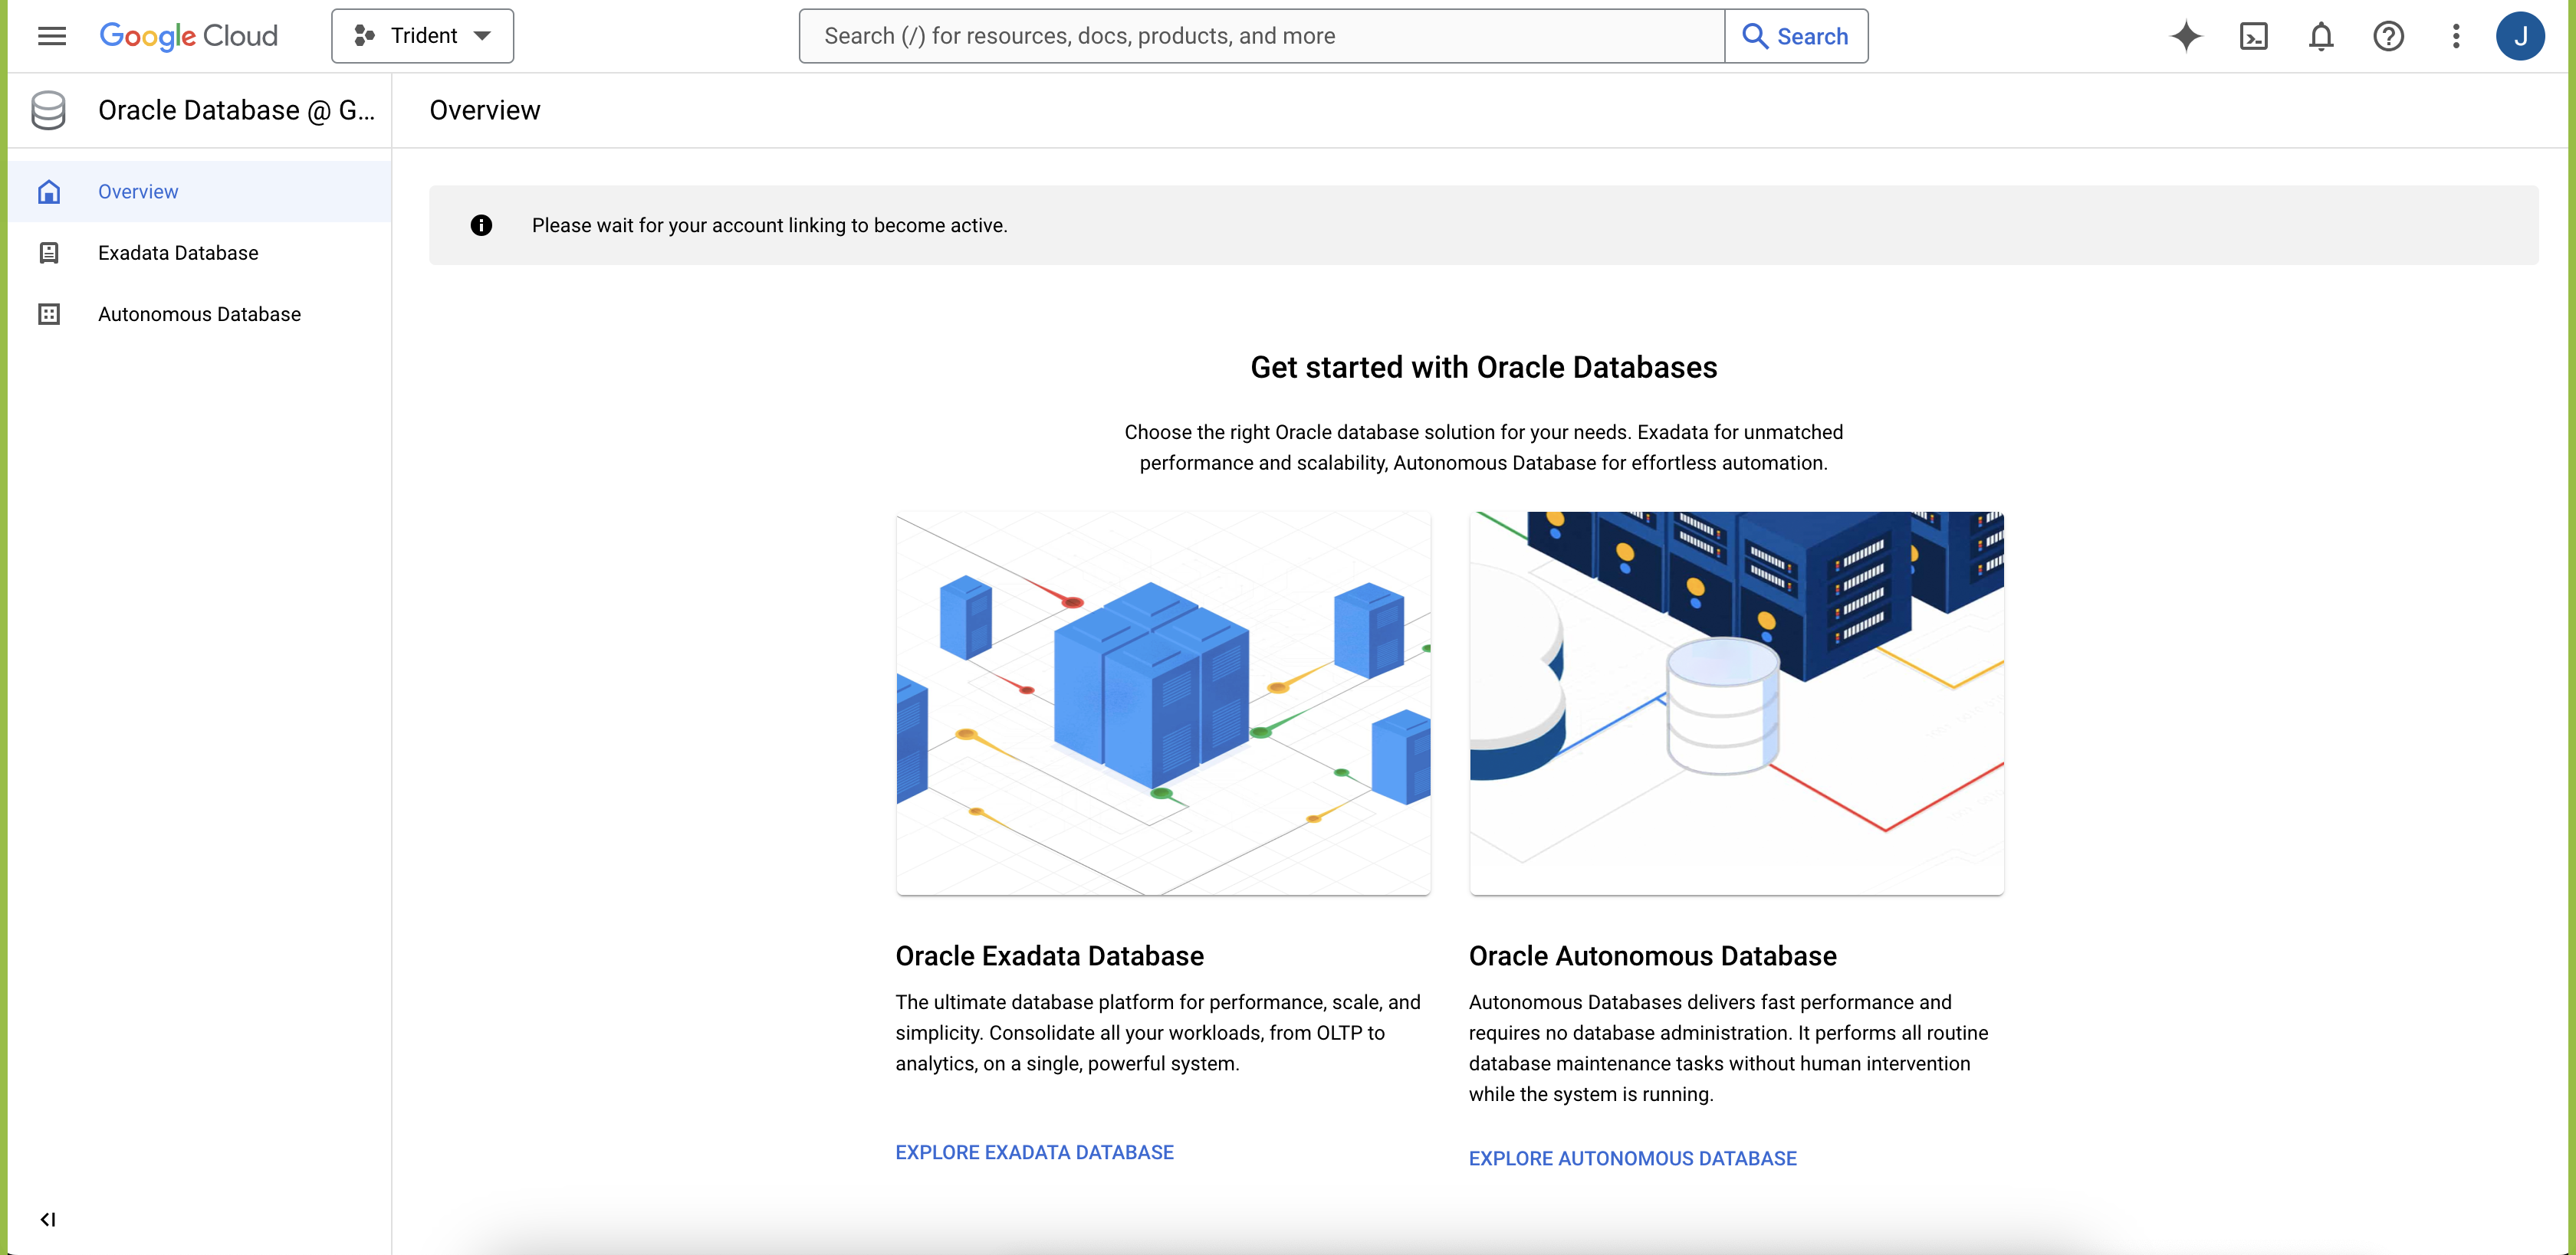Image resolution: width=2576 pixels, height=1255 pixels.
Task: Click EXPLORE AUTONOMOUS DATABASE link
Action: [x=1632, y=1157]
